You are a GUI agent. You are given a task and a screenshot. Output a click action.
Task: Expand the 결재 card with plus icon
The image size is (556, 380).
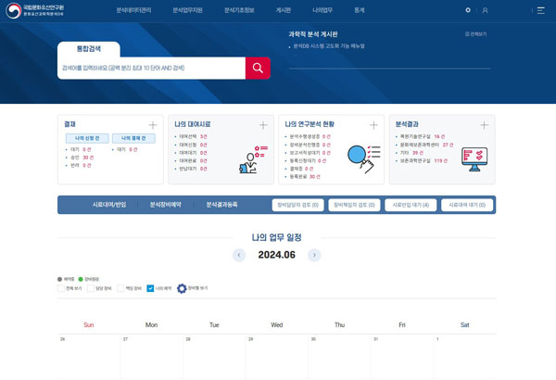[x=153, y=125]
